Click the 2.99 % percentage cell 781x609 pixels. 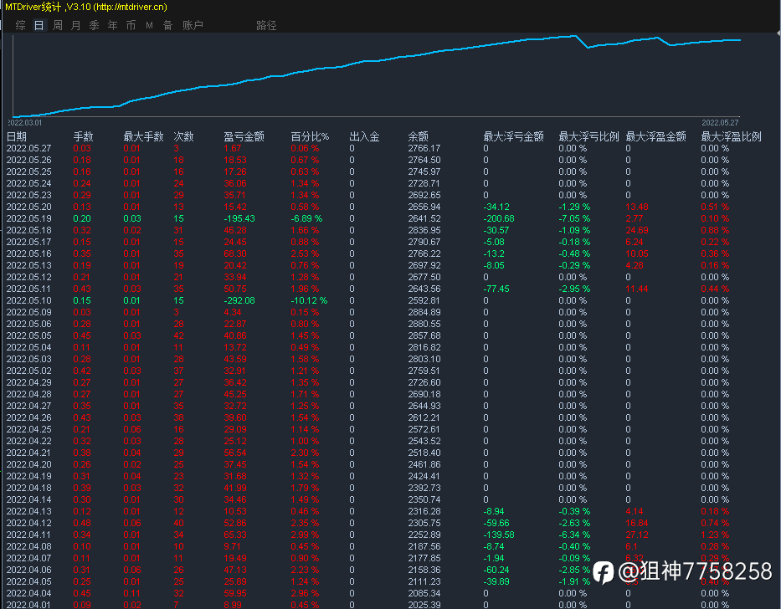coord(305,535)
